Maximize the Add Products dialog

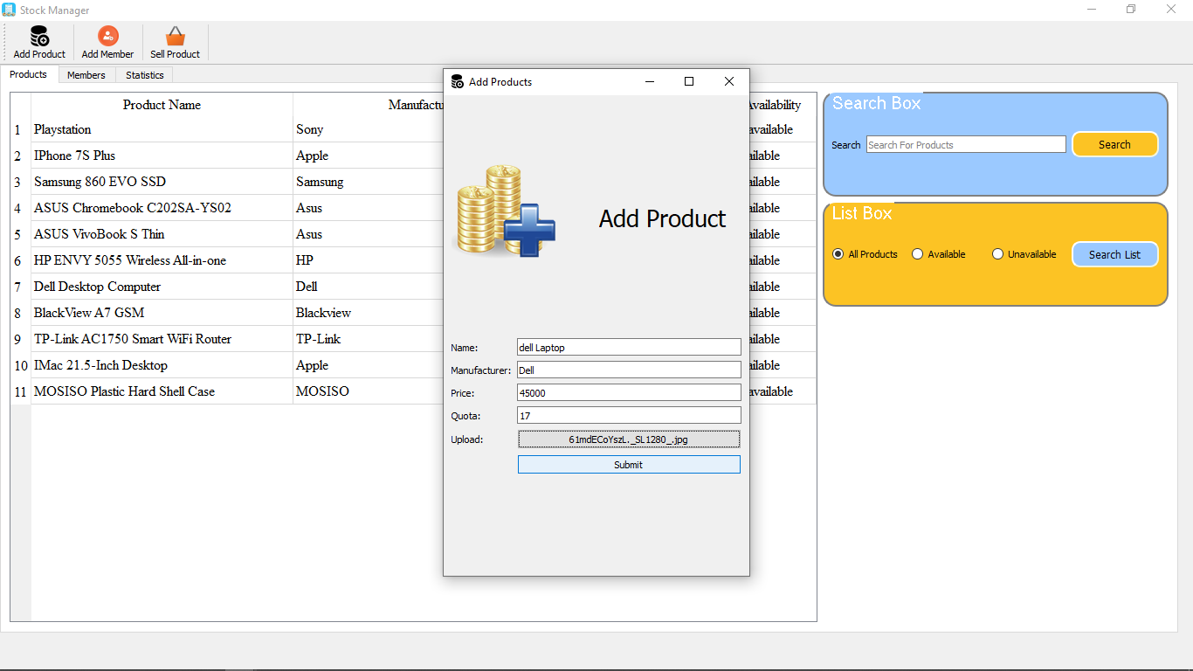[x=689, y=81]
